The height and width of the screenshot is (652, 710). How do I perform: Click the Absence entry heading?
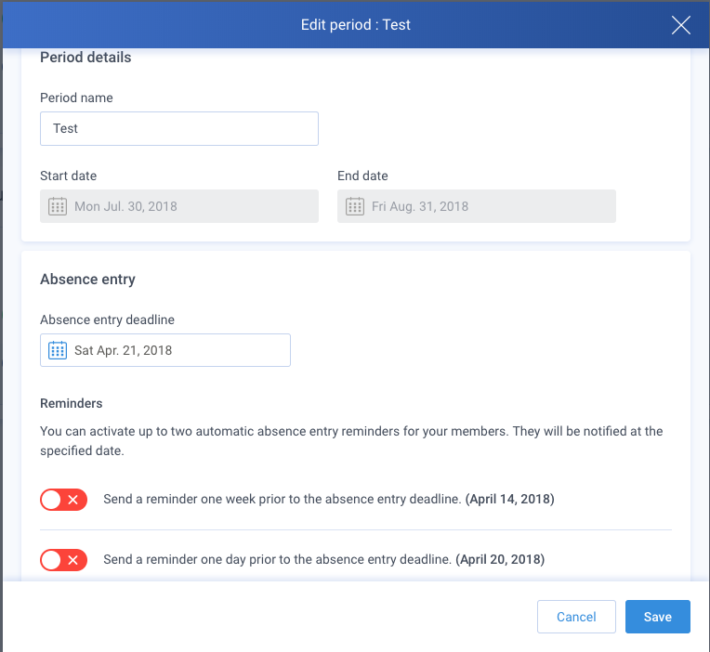(x=88, y=280)
